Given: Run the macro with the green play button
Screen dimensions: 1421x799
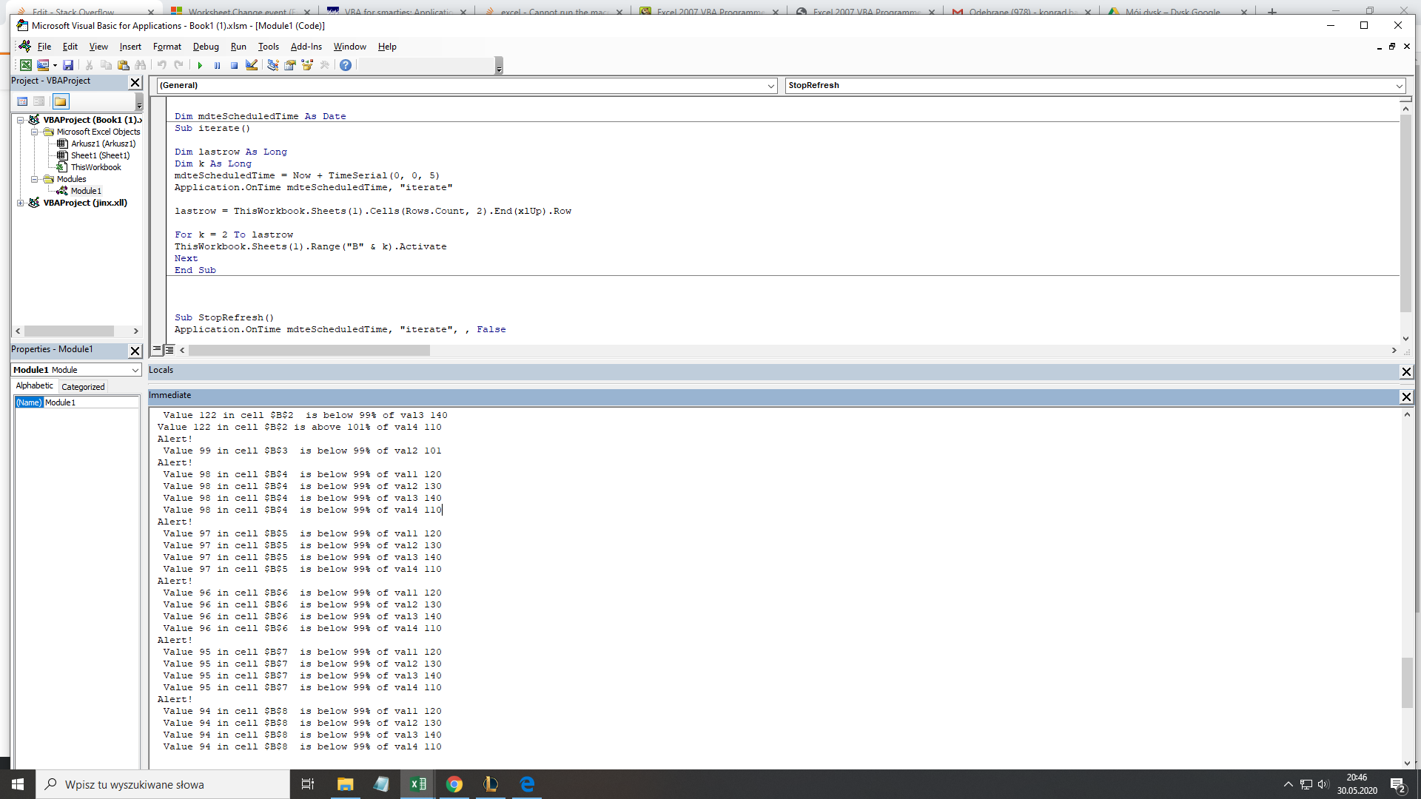Looking at the screenshot, I should click(200, 65).
